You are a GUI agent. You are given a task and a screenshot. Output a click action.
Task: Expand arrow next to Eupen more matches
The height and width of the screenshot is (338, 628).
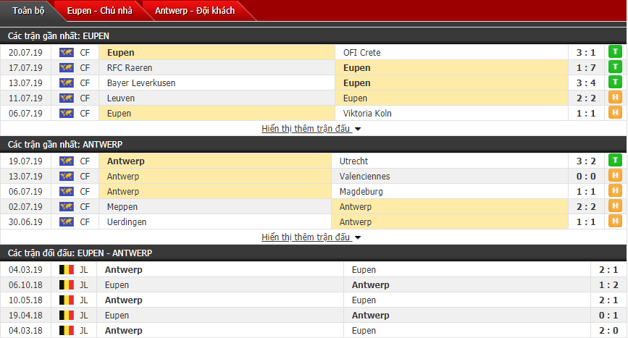(358, 130)
